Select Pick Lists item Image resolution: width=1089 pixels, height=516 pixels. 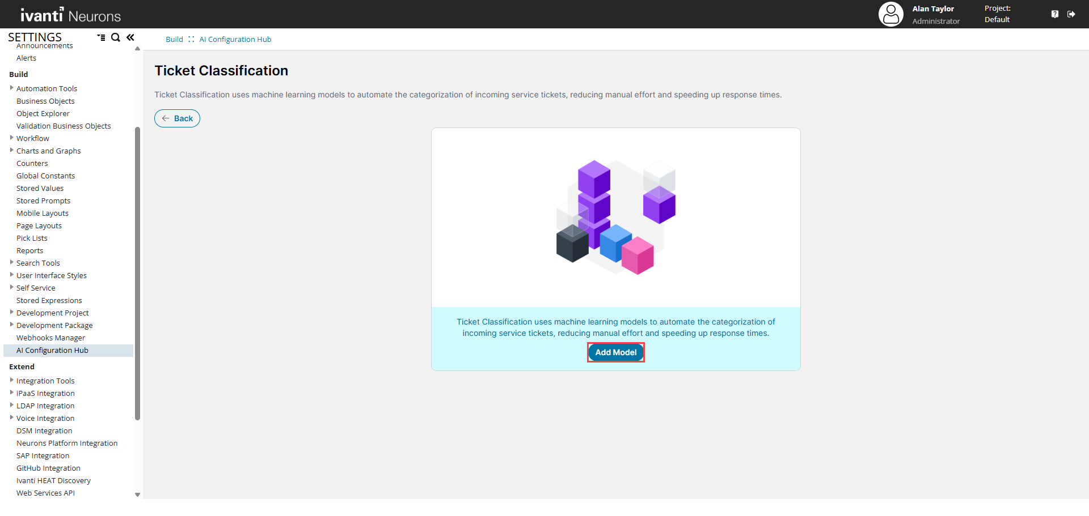pos(32,238)
